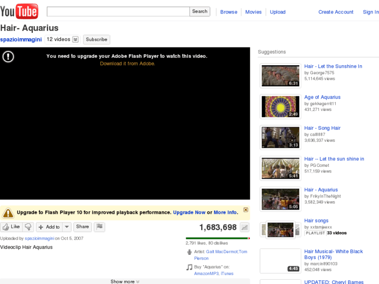Expand the 12 videos dropdown
Image resolution: width=379 pixels, height=284 pixels.
click(x=76, y=40)
